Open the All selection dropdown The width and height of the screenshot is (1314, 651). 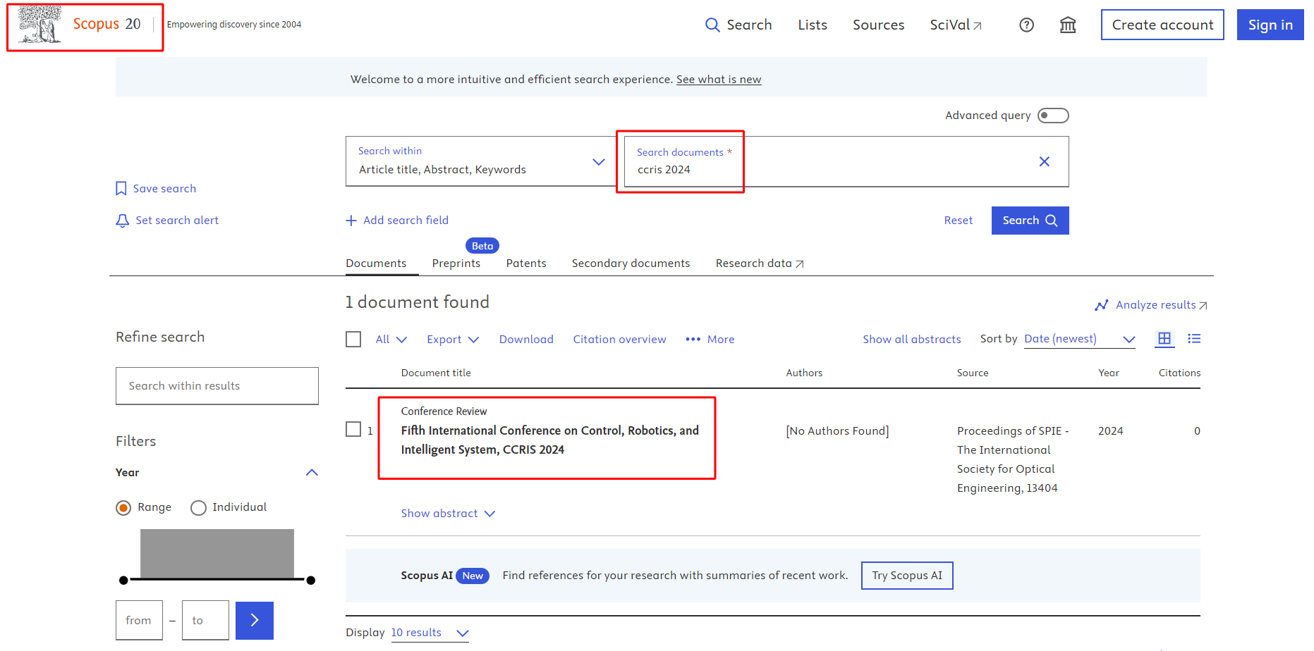[x=391, y=339]
